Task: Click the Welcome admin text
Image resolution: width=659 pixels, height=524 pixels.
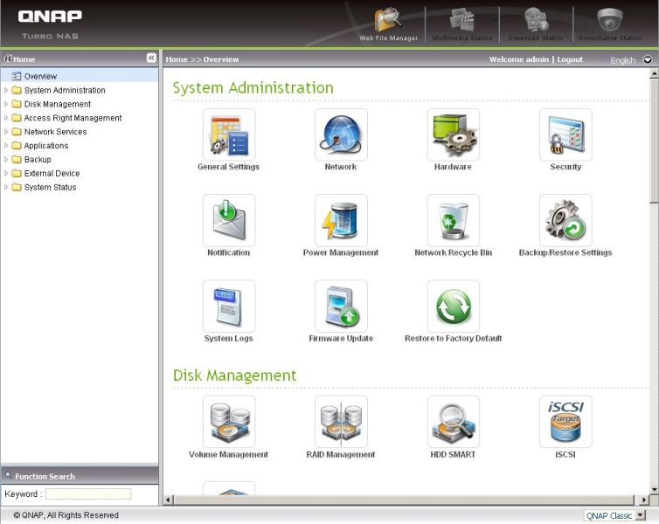Action: [x=519, y=59]
